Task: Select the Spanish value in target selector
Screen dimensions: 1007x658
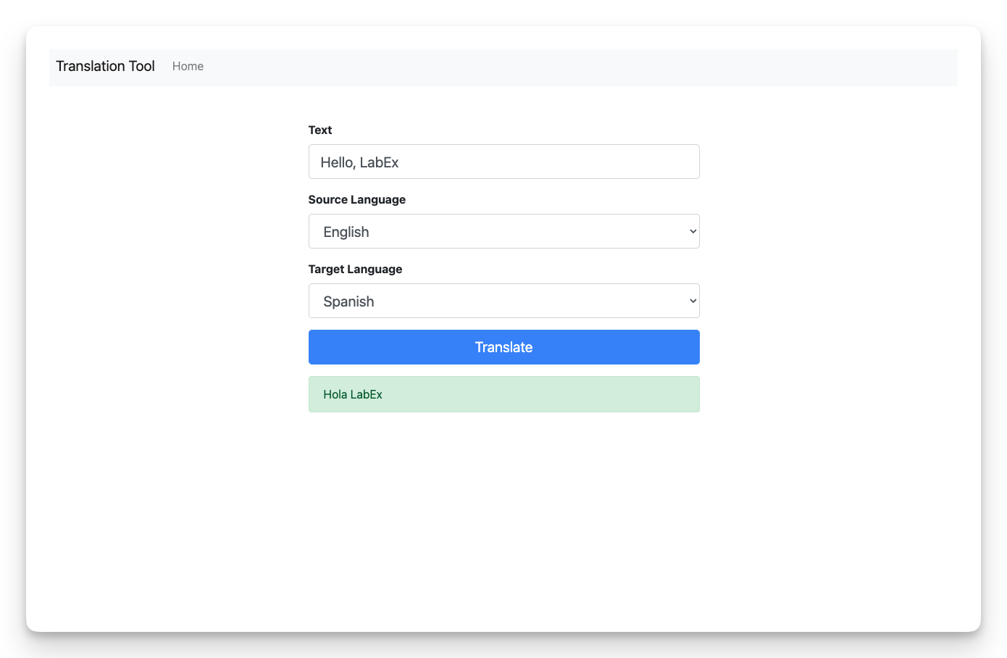Action: [348, 301]
